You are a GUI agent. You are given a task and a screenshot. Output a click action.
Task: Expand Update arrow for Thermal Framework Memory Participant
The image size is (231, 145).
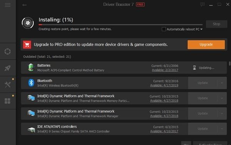pos(222,98)
